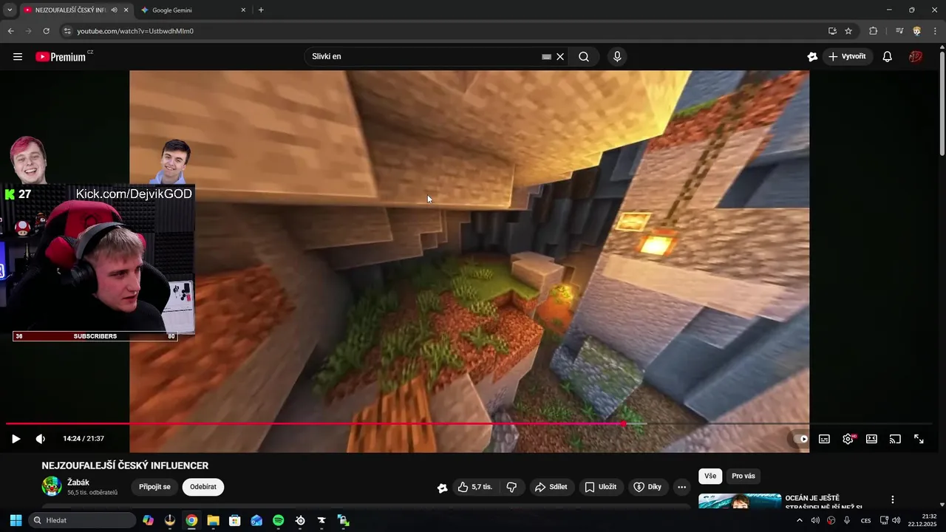Open File Explorer from the taskbar

tap(213, 520)
